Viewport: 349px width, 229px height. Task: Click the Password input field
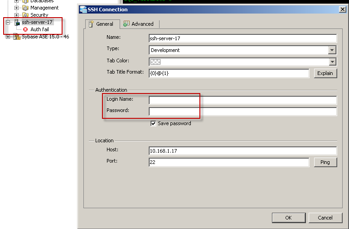pos(242,112)
